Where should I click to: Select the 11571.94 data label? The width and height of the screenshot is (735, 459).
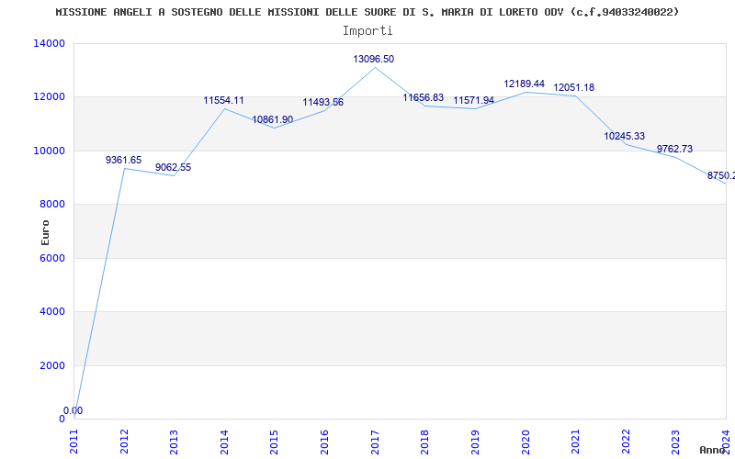click(473, 100)
